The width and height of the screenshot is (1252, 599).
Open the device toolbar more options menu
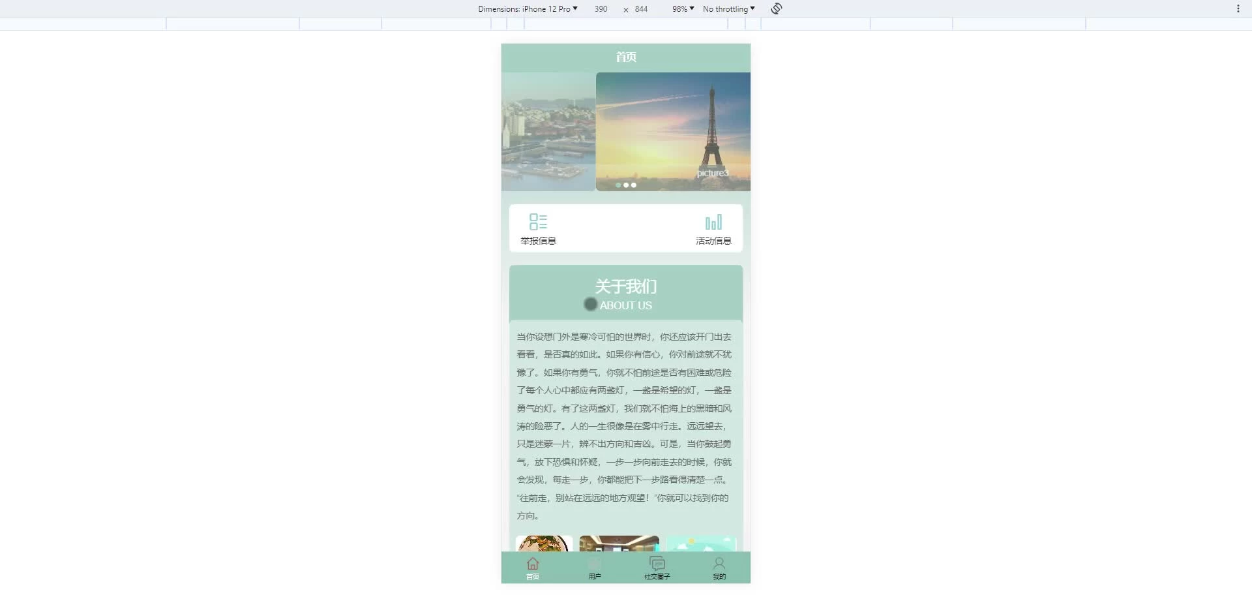click(1238, 8)
